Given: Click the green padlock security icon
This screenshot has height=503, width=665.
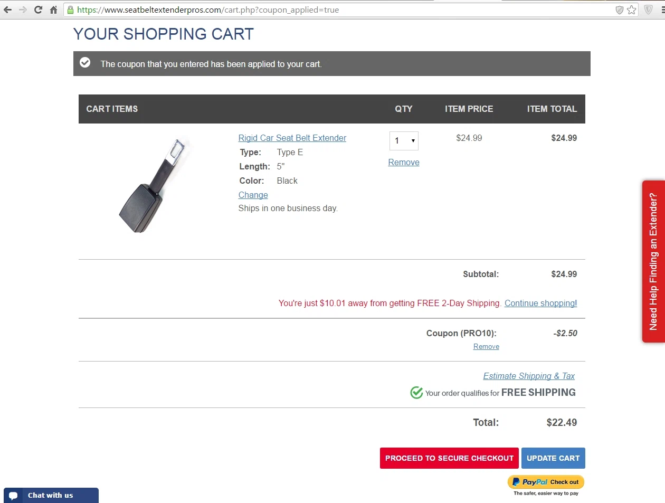Looking at the screenshot, I should [x=70, y=10].
